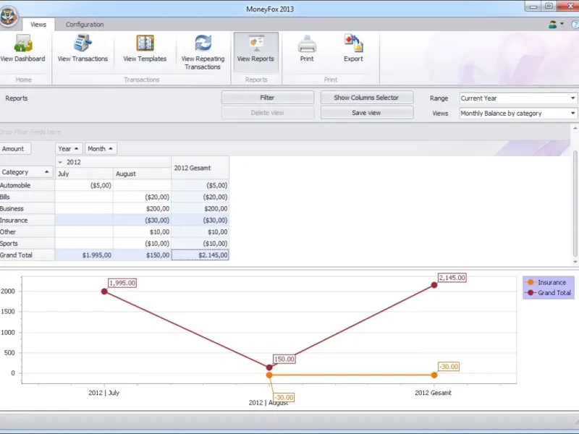This screenshot has width=579, height=434.
Task: Select the View Reports ribbon button
Action: (x=255, y=51)
